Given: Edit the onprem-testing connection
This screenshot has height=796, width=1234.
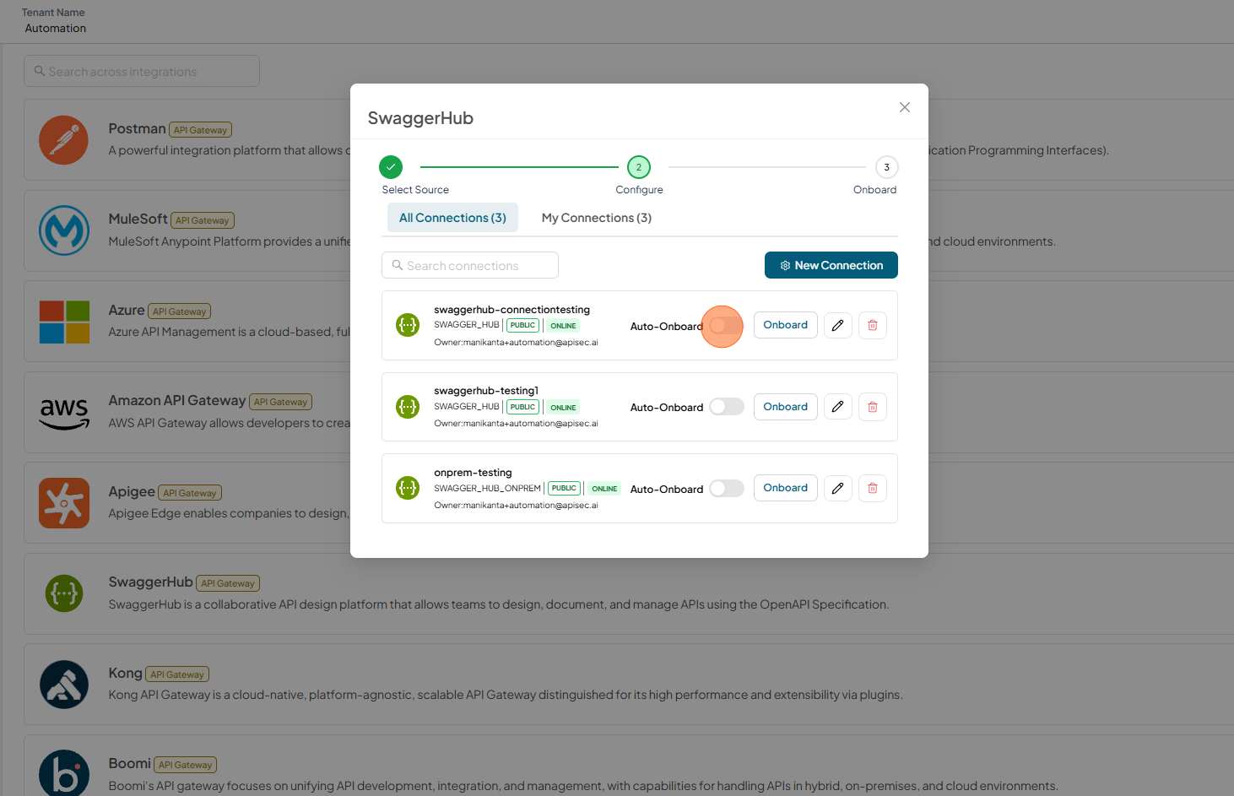Looking at the screenshot, I should 837,488.
